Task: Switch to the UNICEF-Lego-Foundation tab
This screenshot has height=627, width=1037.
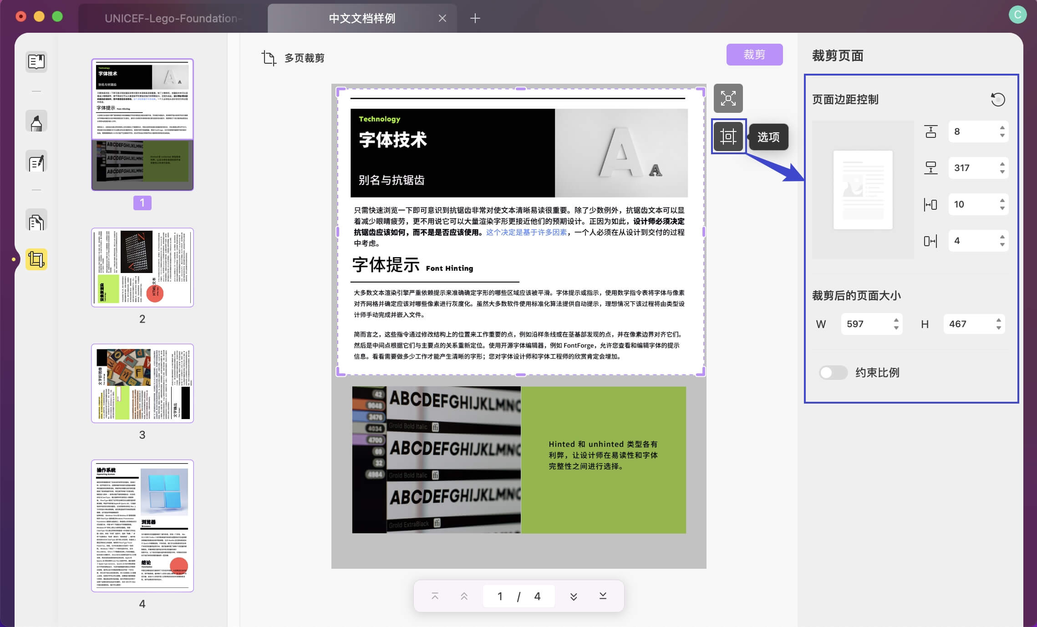Action: (173, 18)
